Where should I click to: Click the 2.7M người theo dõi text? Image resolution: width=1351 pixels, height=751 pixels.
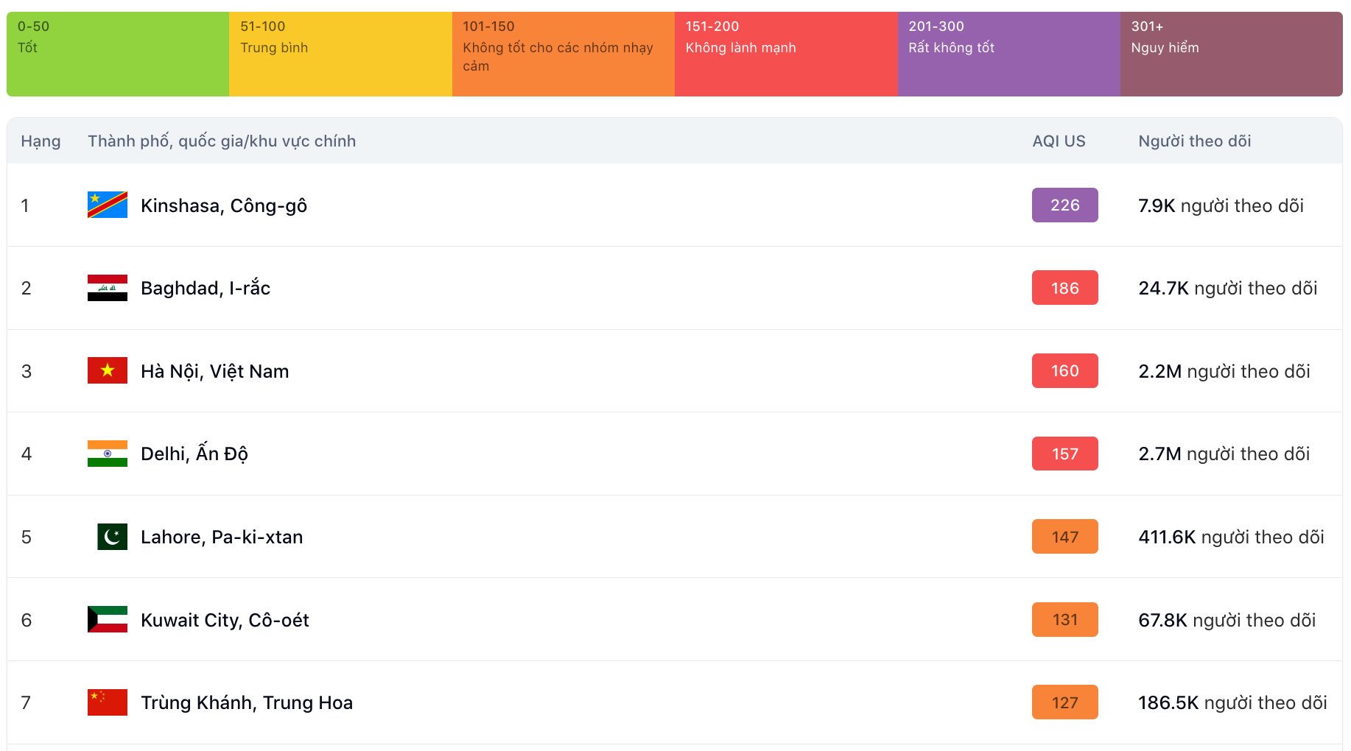1224,454
